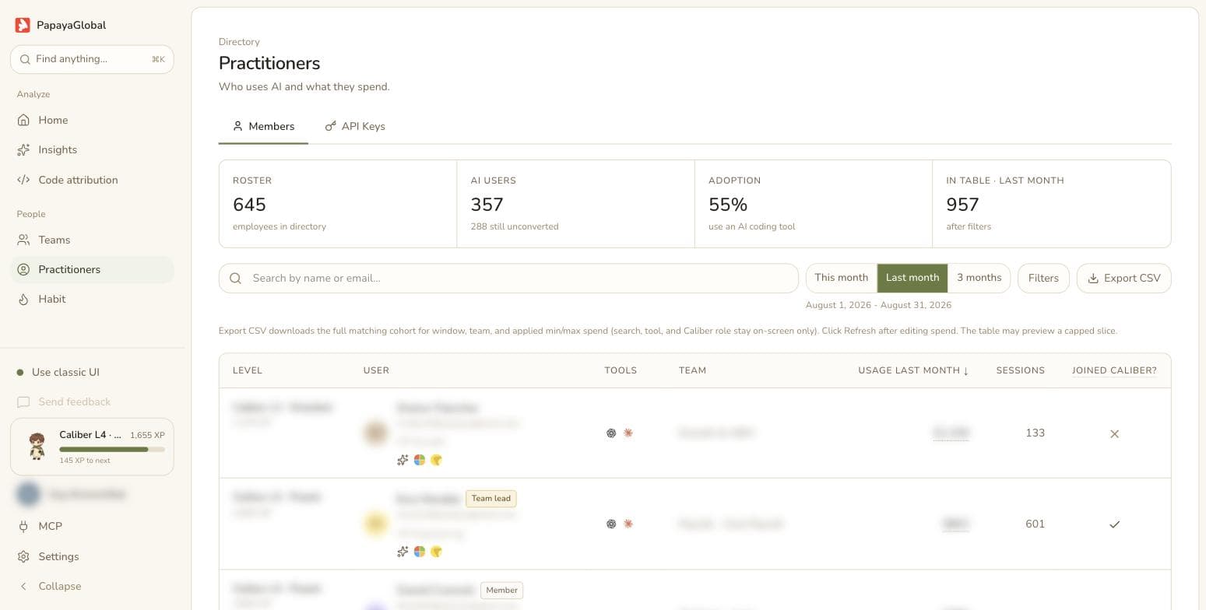The image size is (1206, 610).
Task: Sort by Usage Last Month column
Action: (x=913, y=370)
